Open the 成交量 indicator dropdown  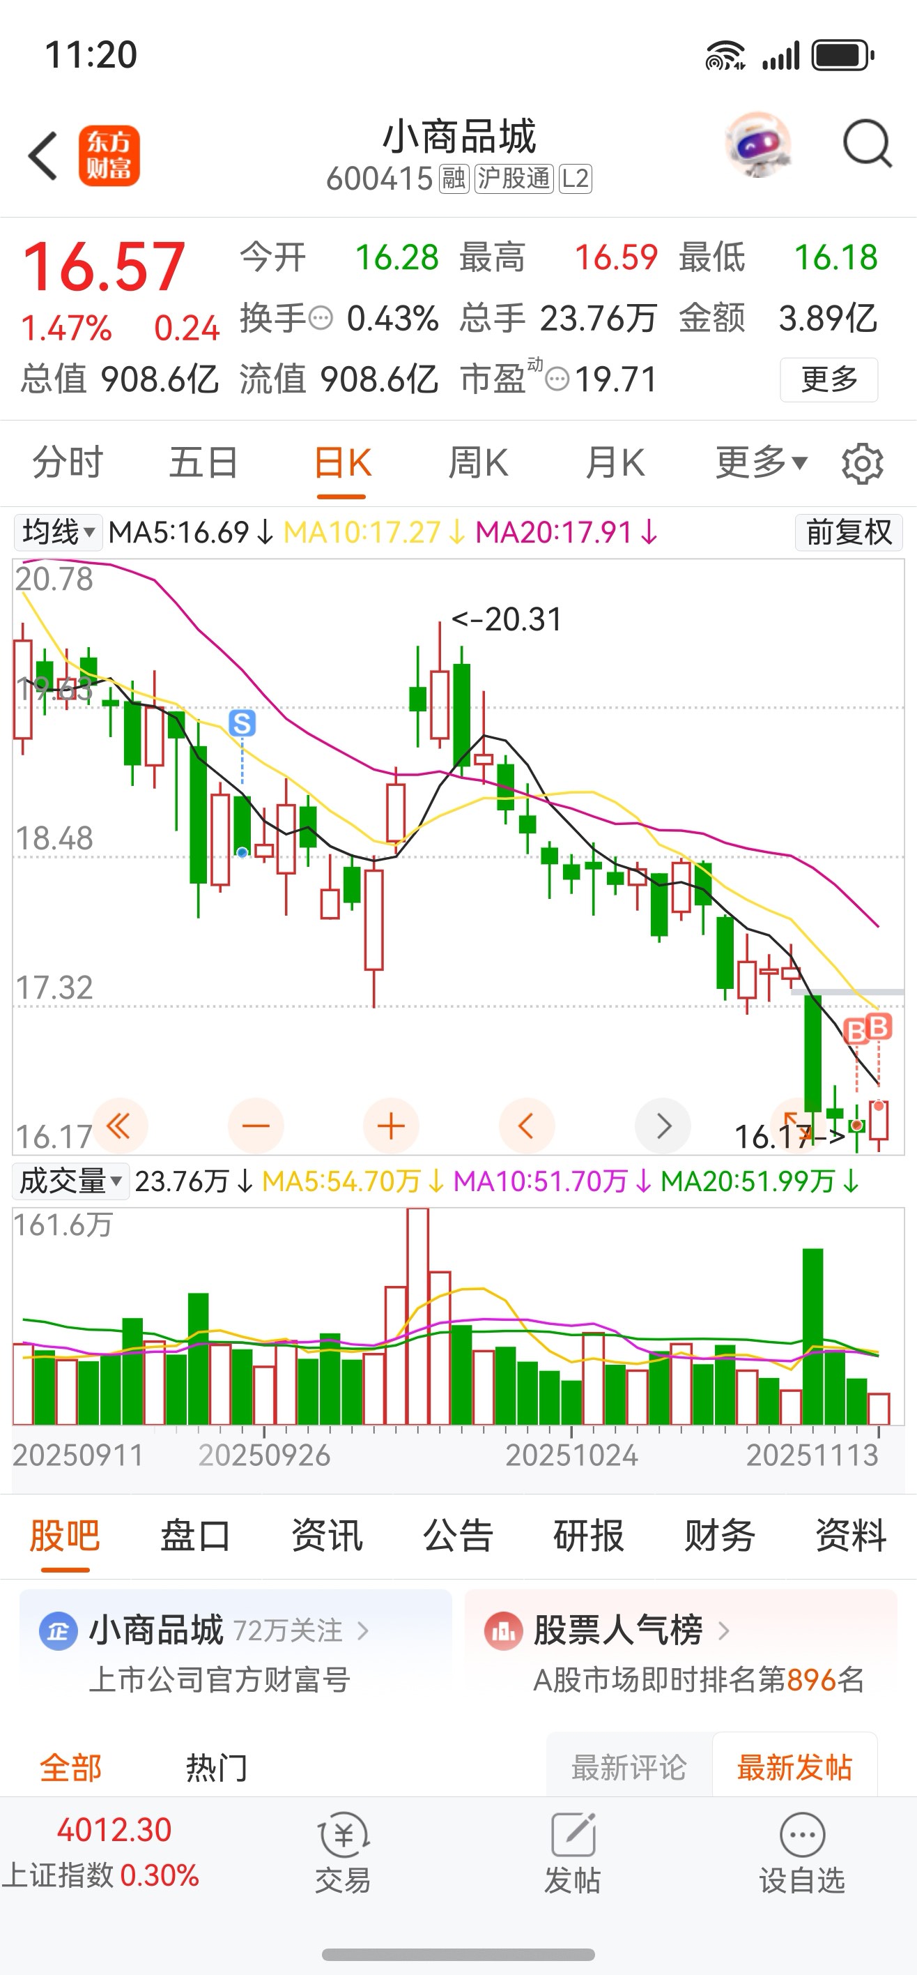click(70, 1181)
